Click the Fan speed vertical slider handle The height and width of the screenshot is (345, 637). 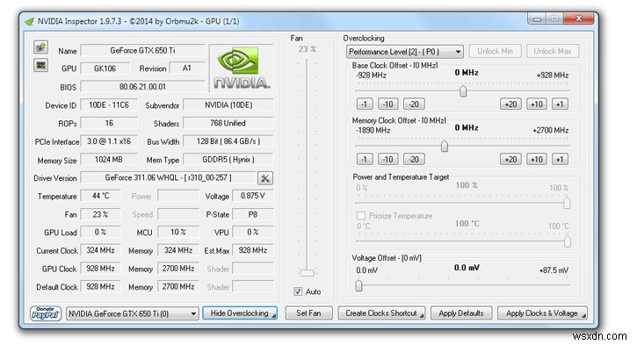308,273
